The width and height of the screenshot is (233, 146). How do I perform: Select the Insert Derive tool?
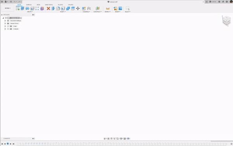115,8
